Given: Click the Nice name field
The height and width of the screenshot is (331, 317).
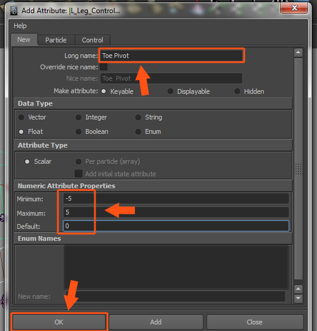Looking at the screenshot, I should [x=171, y=78].
